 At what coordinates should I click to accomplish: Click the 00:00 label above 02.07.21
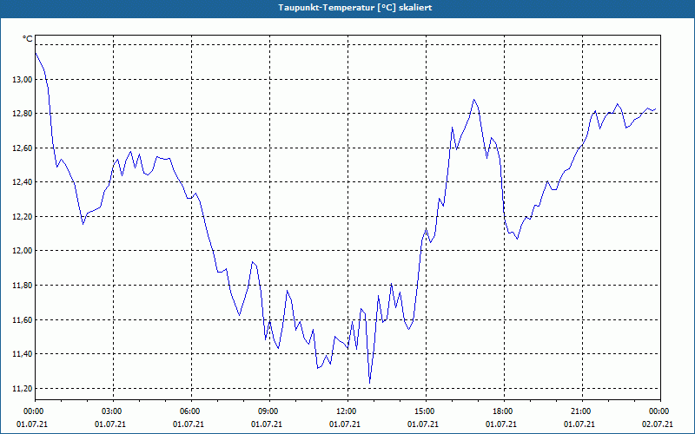point(660,411)
